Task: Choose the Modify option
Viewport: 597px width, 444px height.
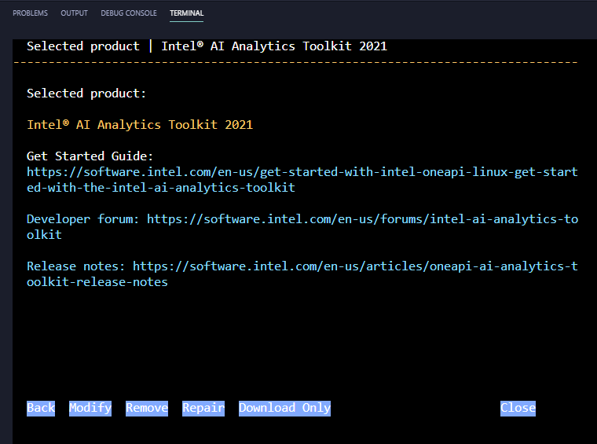Action: (90, 408)
